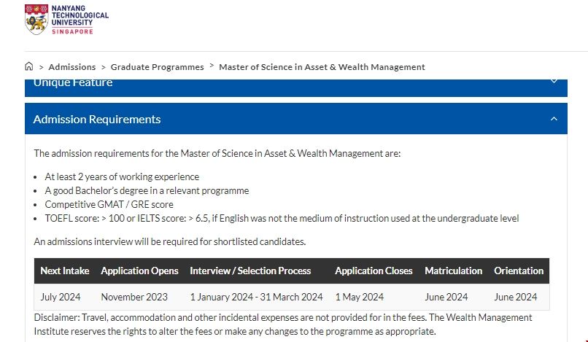Click the Unique Feature accordion title
This screenshot has height=342, width=588.
click(73, 82)
